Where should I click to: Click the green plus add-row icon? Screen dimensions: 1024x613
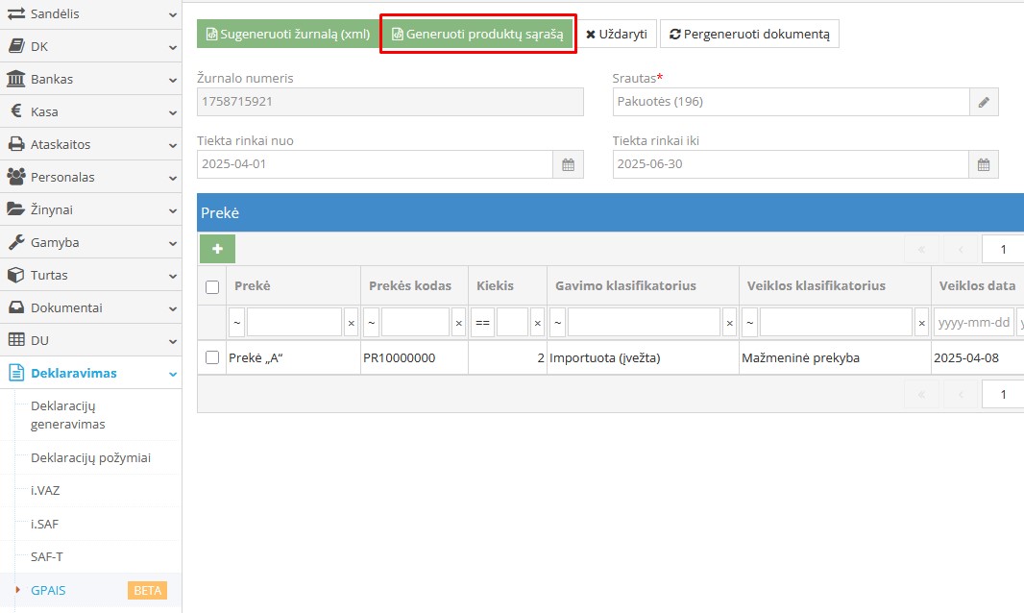[217, 249]
